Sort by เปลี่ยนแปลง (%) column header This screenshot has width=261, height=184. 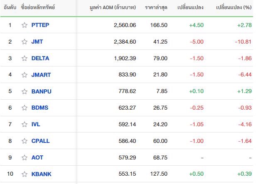pyautogui.click(x=234, y=7)
